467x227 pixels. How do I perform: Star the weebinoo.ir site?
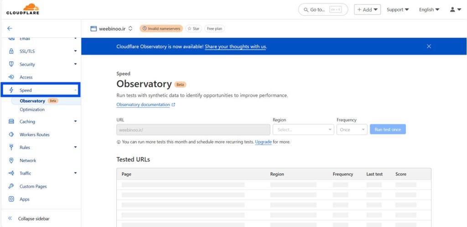(x=193, y=28)
